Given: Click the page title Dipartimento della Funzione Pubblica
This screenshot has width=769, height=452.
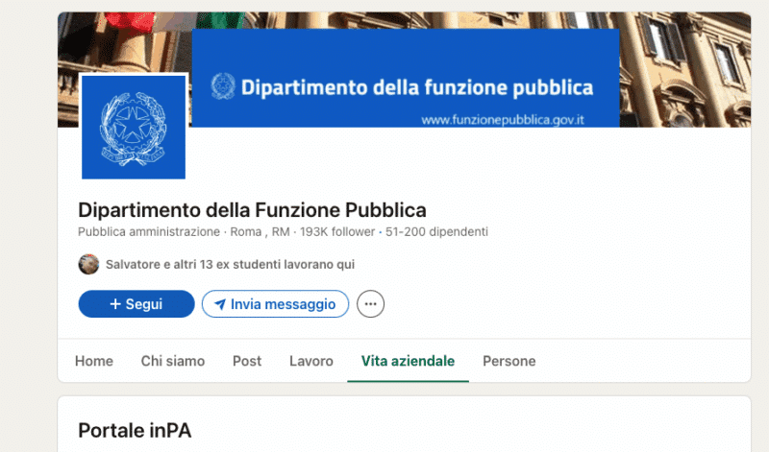Looking at the screenshot, I should [252, 210].
